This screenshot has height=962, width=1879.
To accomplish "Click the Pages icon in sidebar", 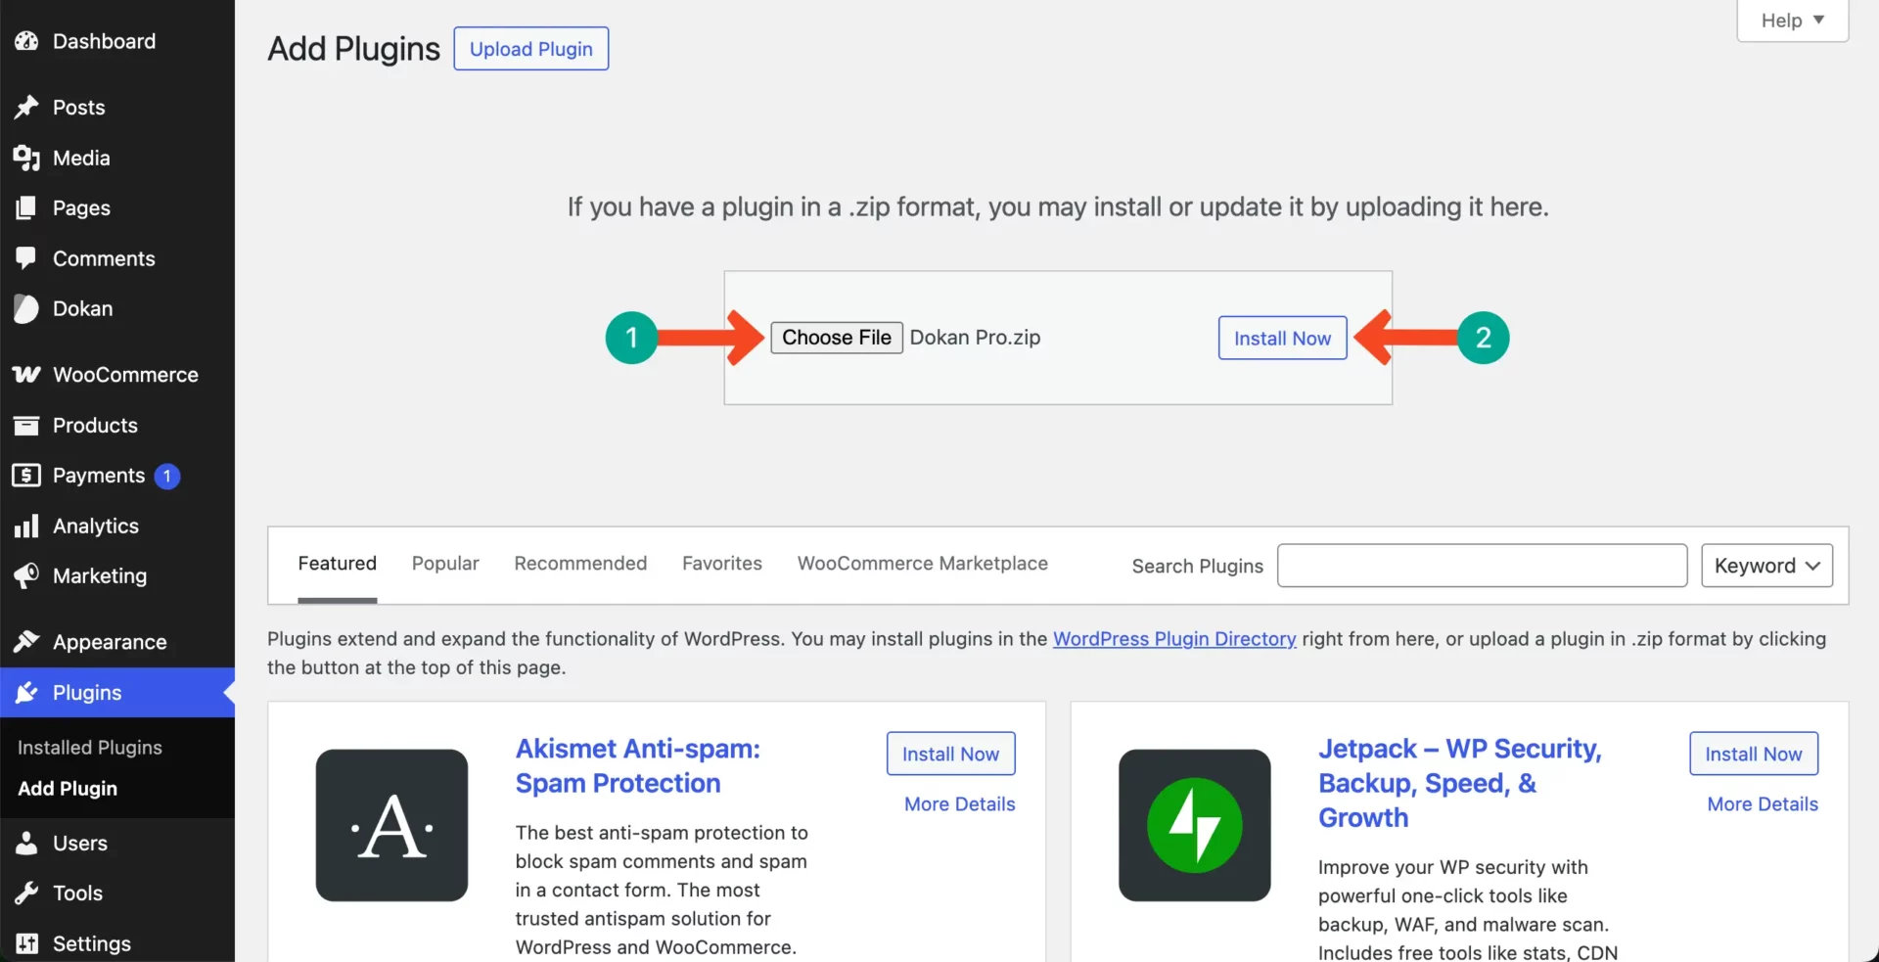I will [x=26, y=207].
